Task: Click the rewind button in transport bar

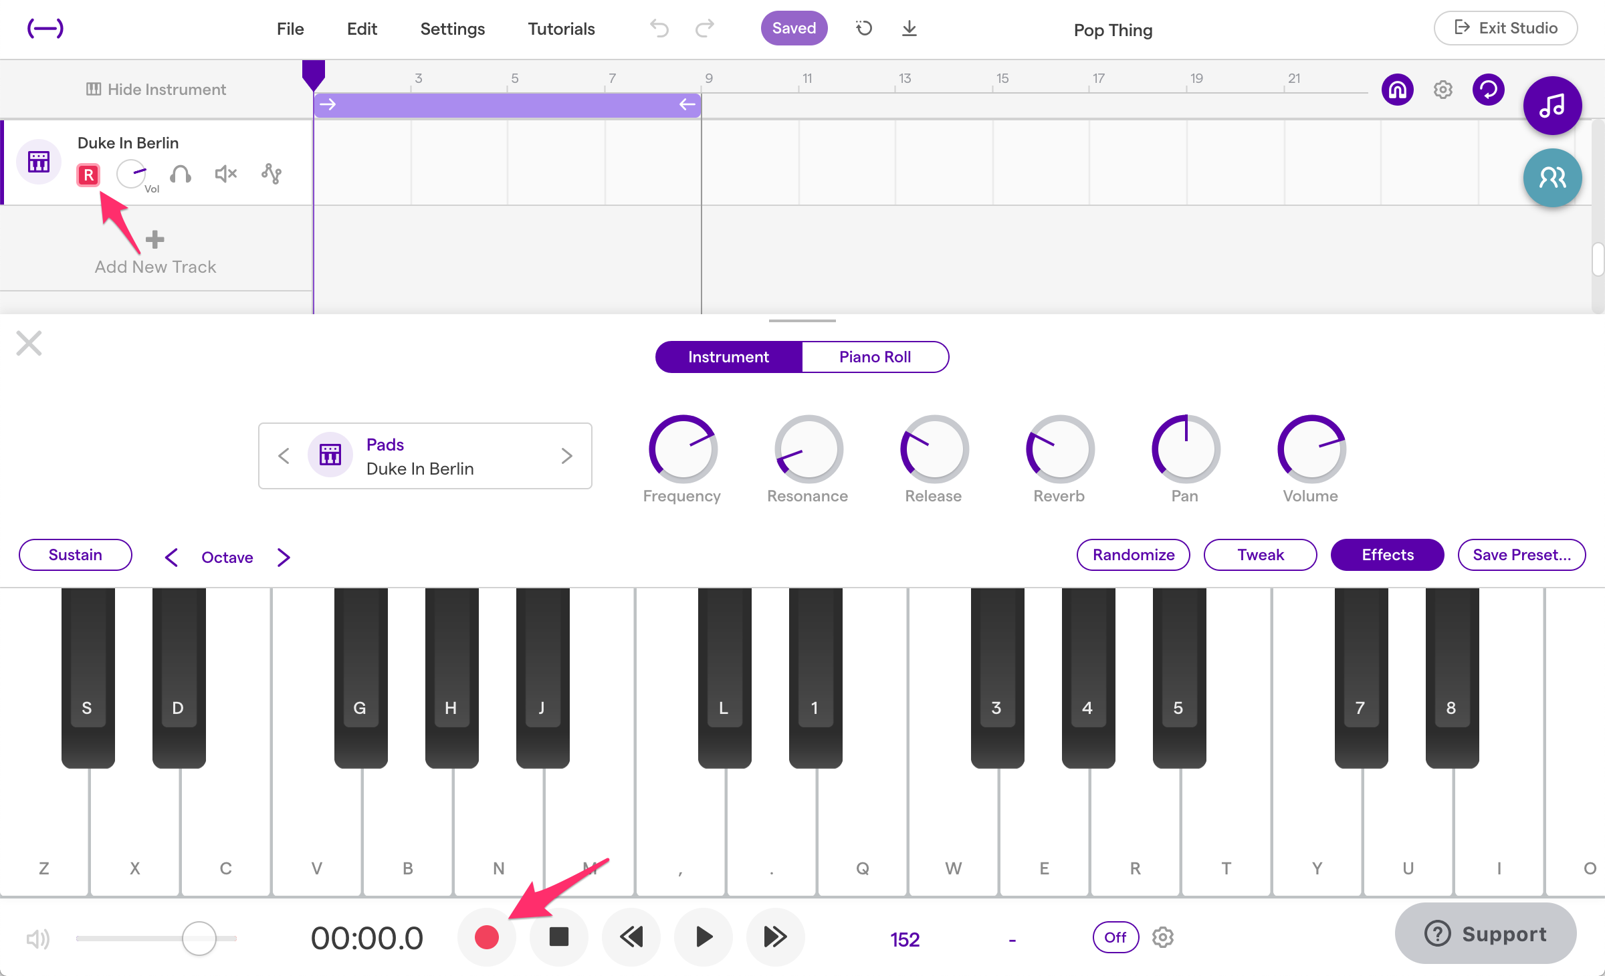Action: [633, 937]
